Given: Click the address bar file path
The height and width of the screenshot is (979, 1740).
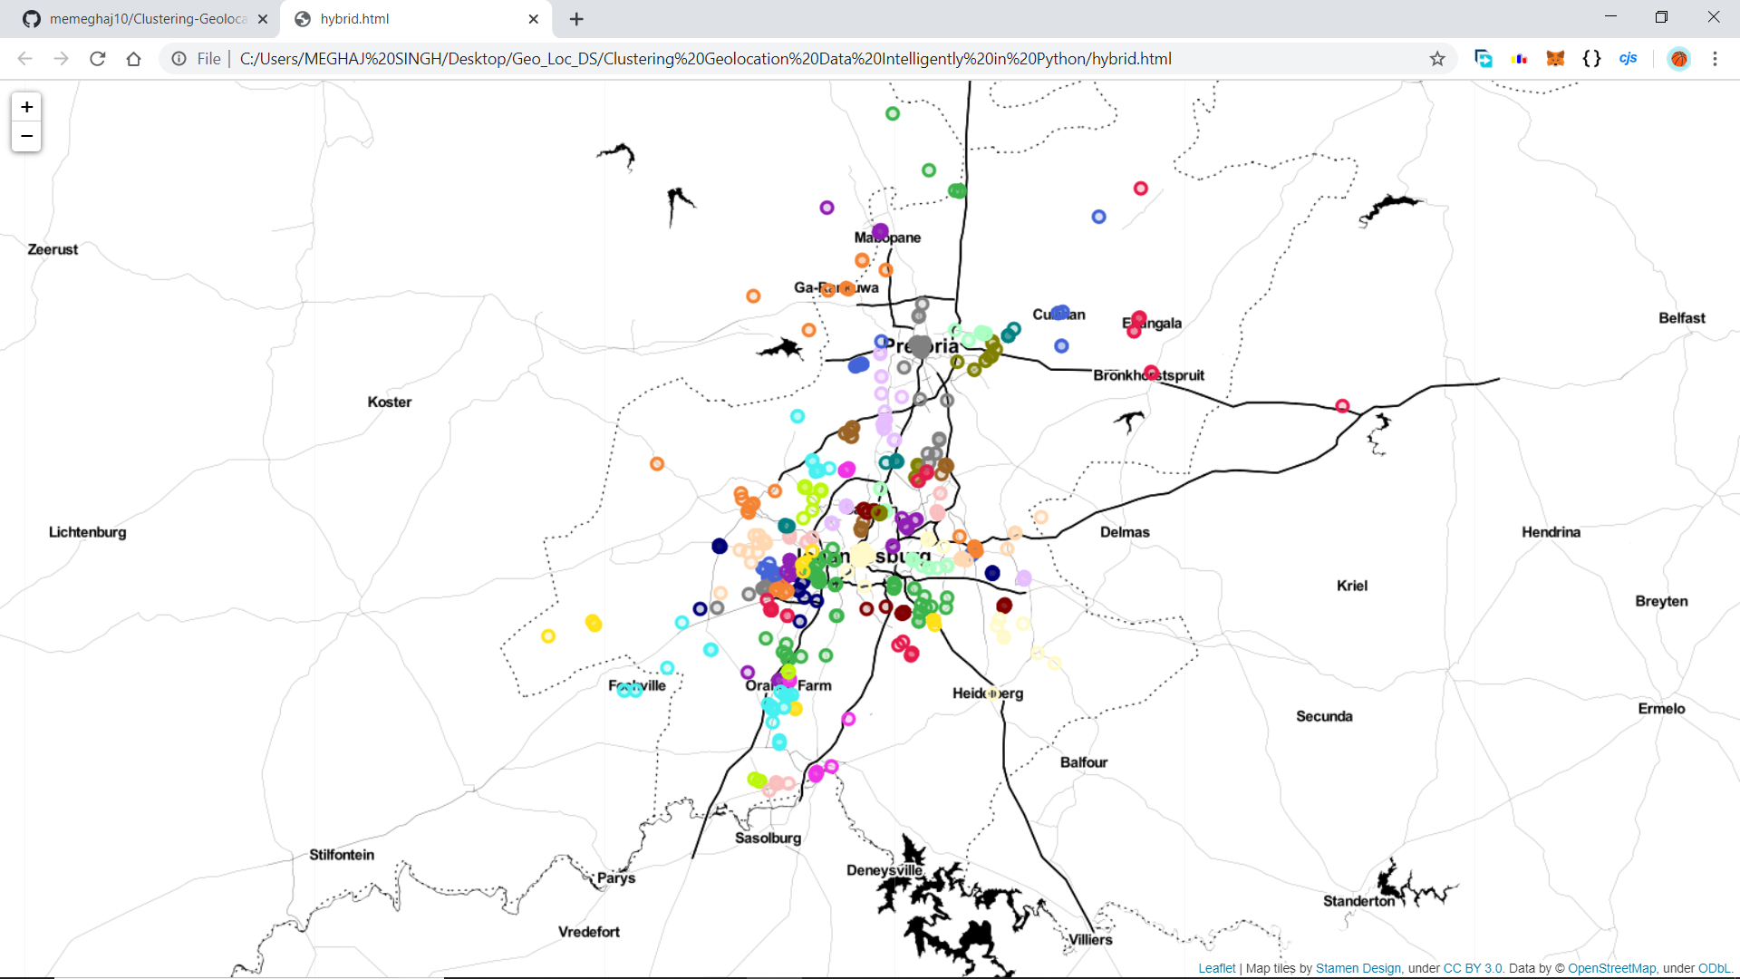Looking at the screenshot, I should coord(705,59).
